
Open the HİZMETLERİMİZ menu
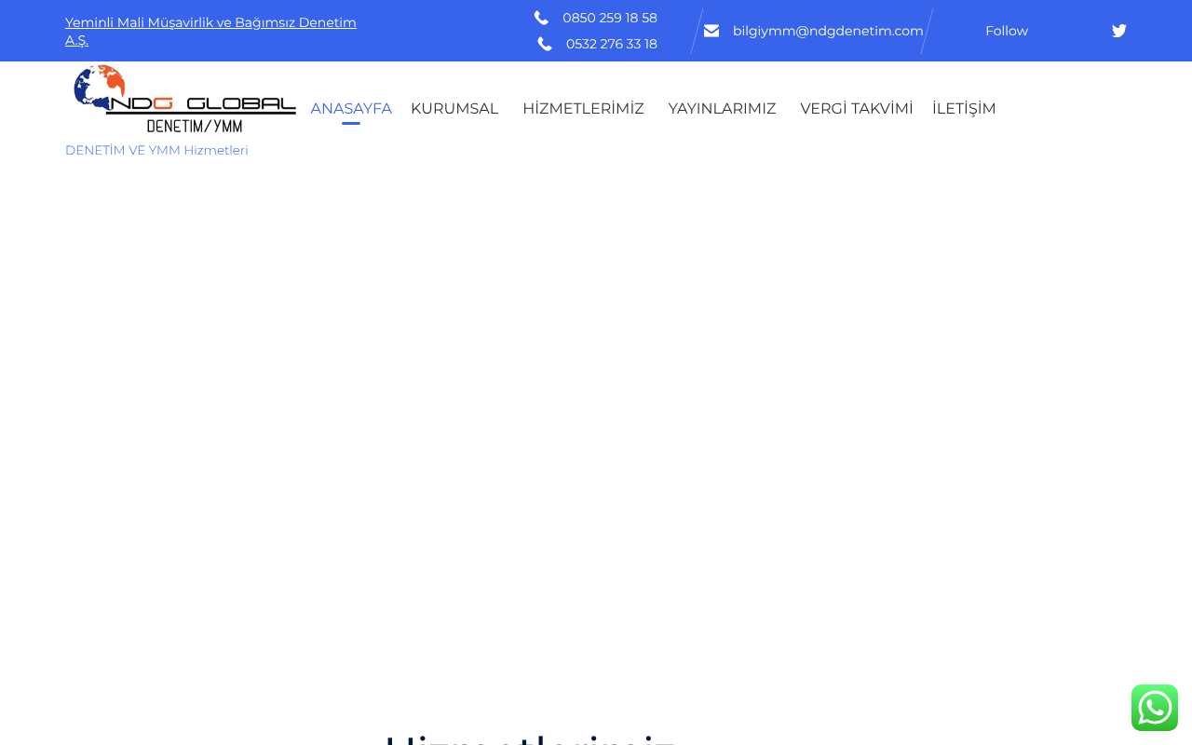pyautogui.click(x=583, y=108)
